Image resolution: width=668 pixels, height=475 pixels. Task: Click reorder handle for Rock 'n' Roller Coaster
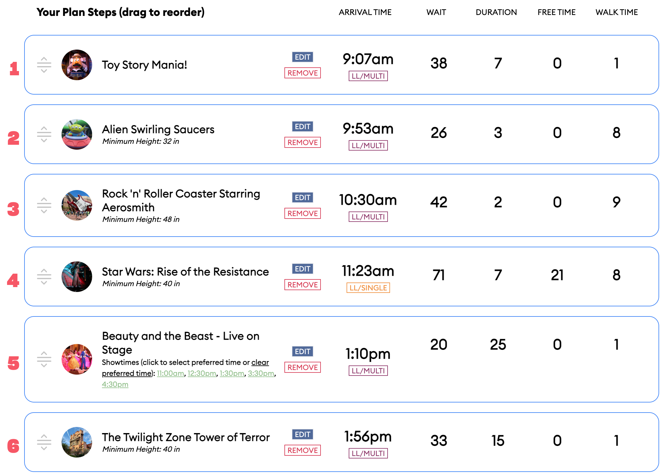pos(44,205)
